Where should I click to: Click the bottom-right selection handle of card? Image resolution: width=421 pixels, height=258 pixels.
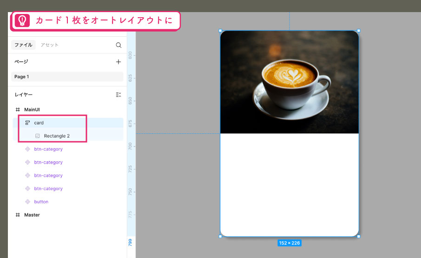pos(359,237)
